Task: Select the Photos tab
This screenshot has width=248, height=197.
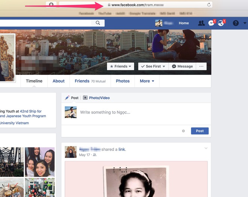Action: [x=123, y=81]
